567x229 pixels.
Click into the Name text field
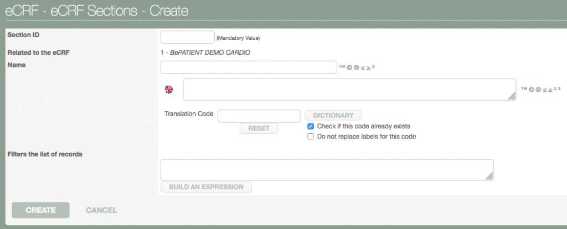point(249,67)
